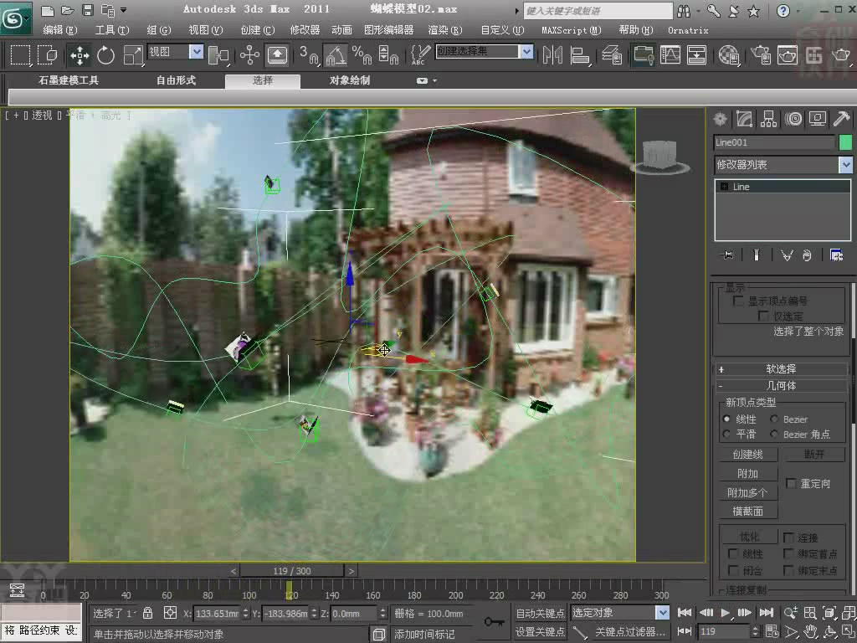Open the Motion command panel tab

[x=793, y=119]
